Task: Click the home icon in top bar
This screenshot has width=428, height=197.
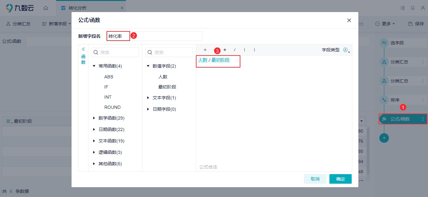Action: coord(46,8)
